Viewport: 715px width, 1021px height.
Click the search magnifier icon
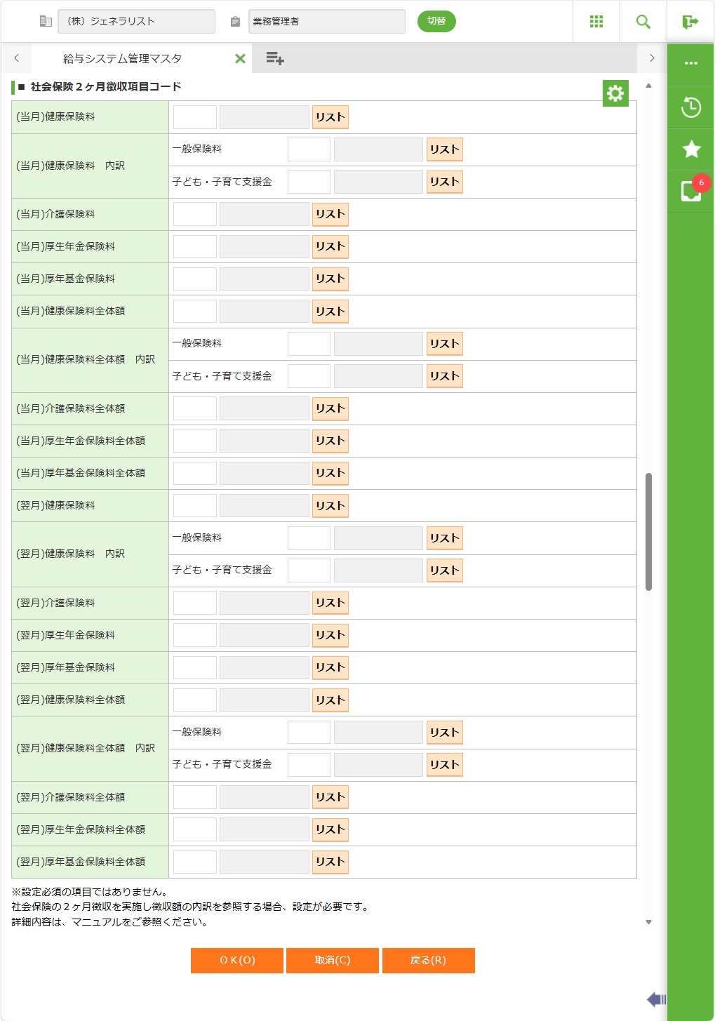coord(643,22)
